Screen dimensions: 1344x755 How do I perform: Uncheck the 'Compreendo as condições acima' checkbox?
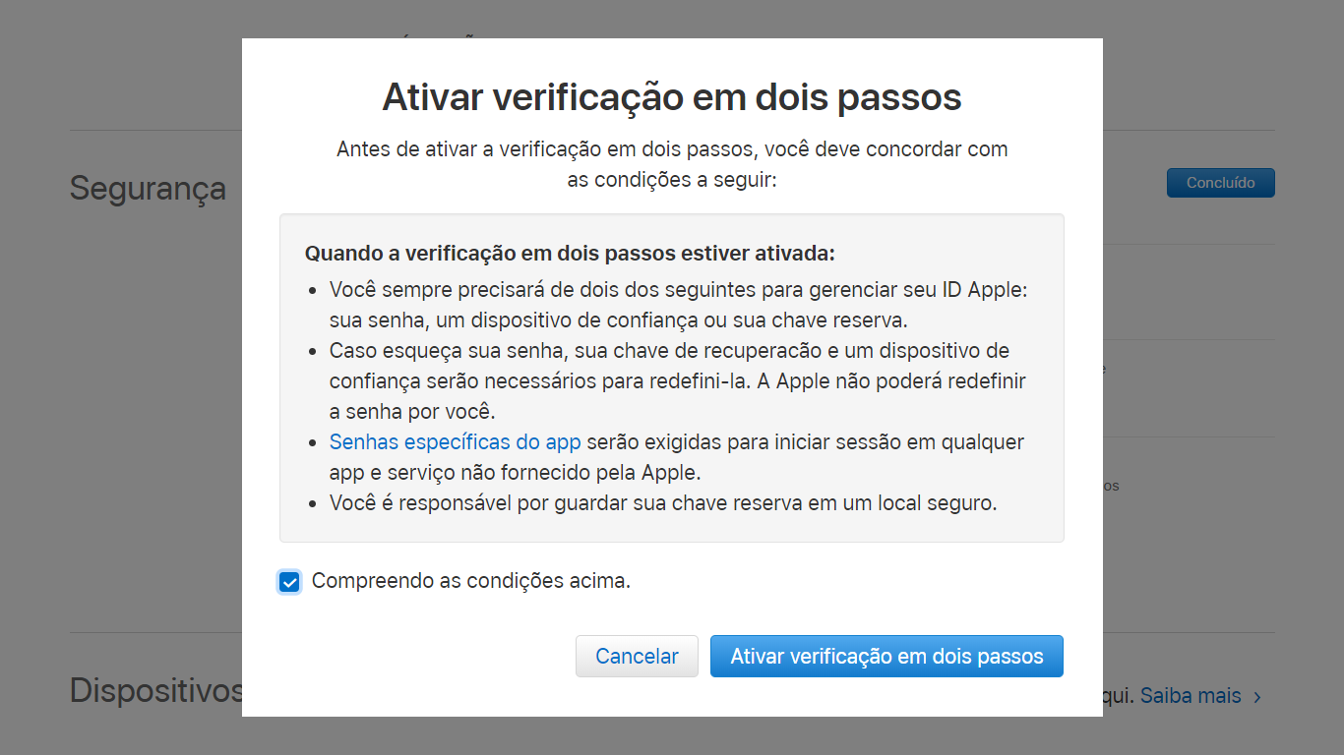pyautogui.click(x=289, y=582)
